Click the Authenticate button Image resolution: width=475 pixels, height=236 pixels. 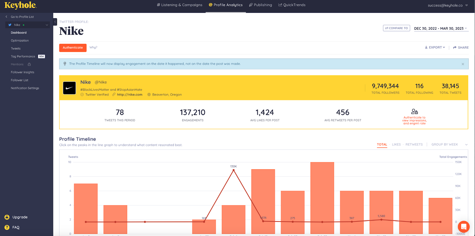pos(73,48)
